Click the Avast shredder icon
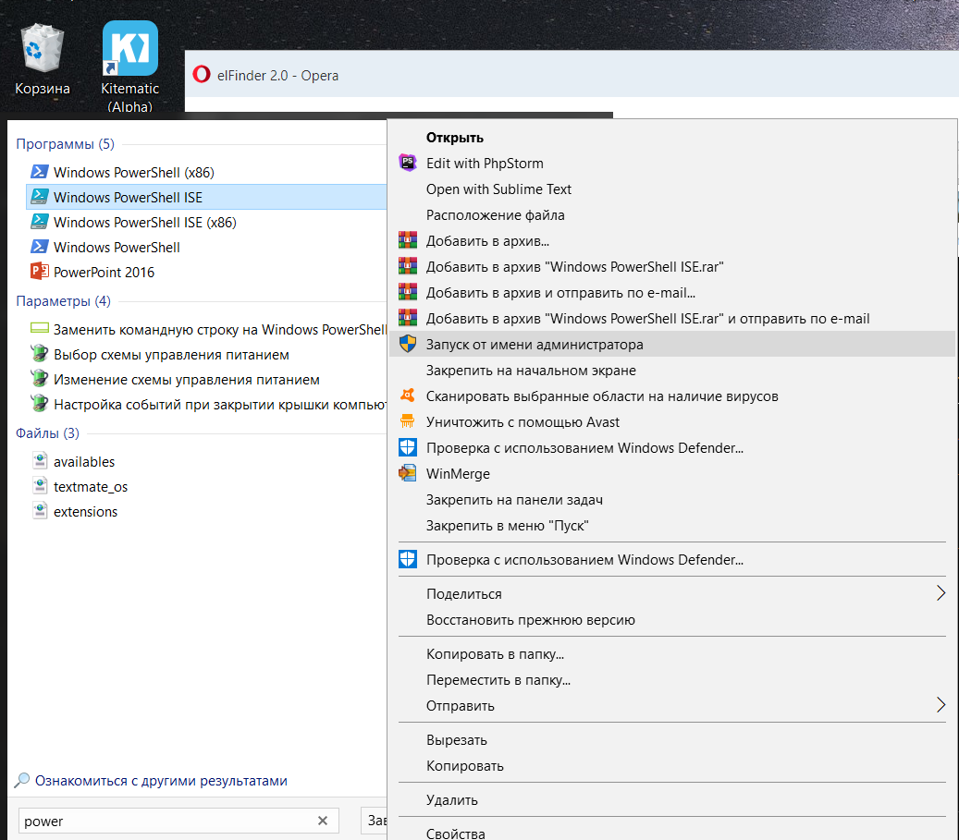 pos(407,421)
